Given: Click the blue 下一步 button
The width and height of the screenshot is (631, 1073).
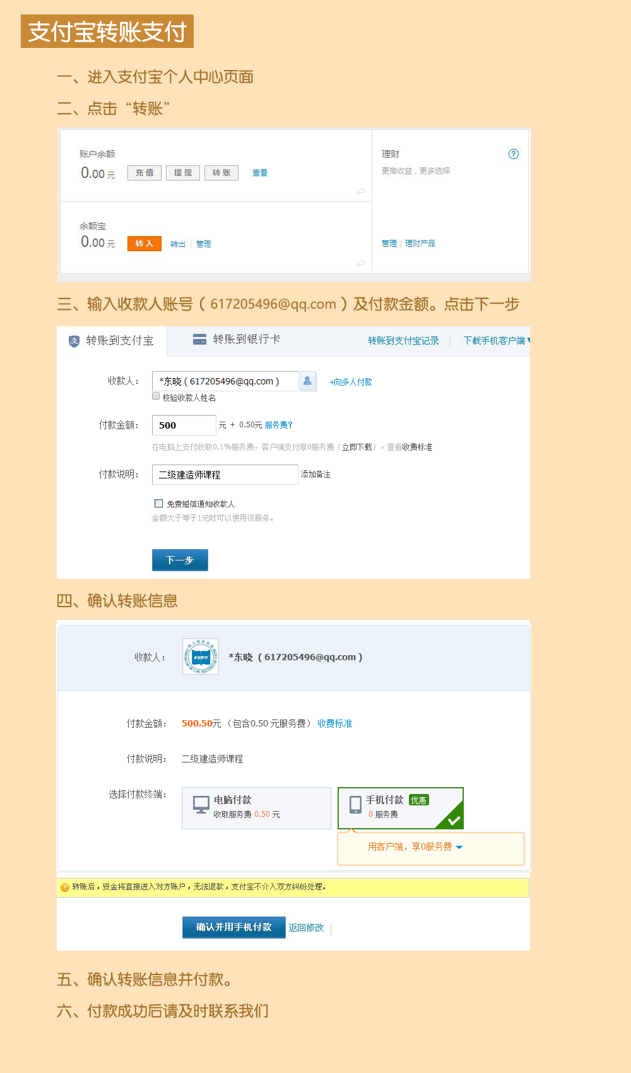Looking at the screenshot, I should pos(180,560).
